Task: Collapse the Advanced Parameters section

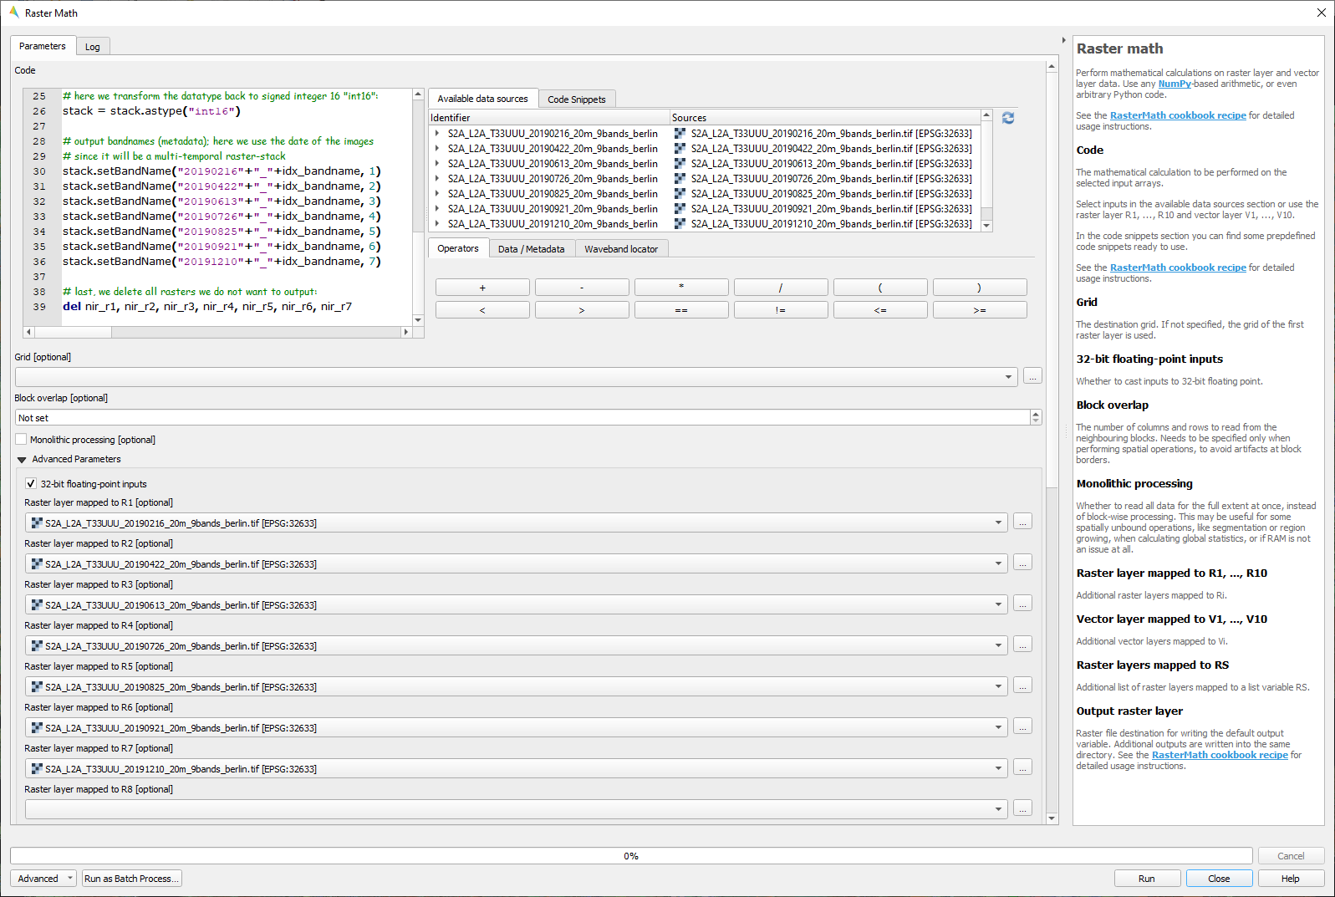Action: pos(22,460)
